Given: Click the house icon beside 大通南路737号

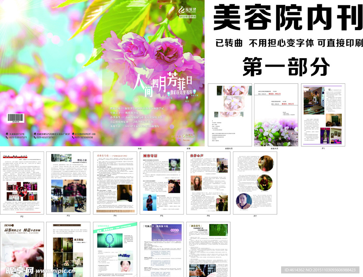Looking at the screenshot, I should tap(7, 134).
